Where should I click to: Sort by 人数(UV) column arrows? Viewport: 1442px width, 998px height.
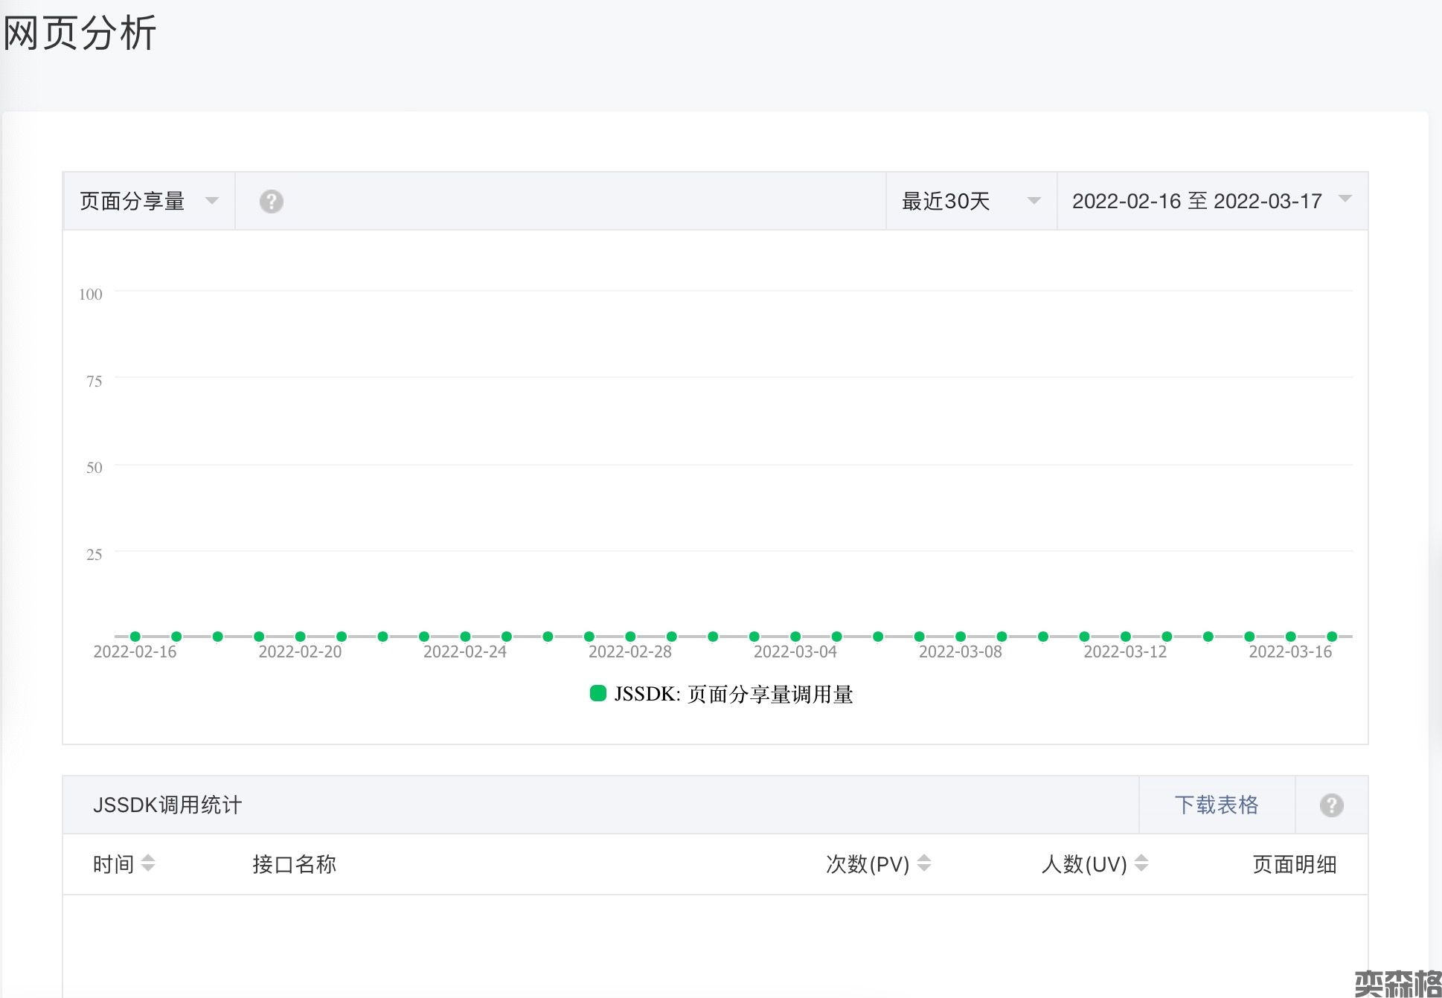(1141, 863)
